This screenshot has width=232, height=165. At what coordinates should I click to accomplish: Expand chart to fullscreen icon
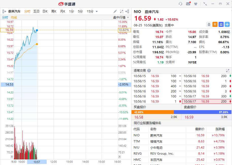click(122, 11)
